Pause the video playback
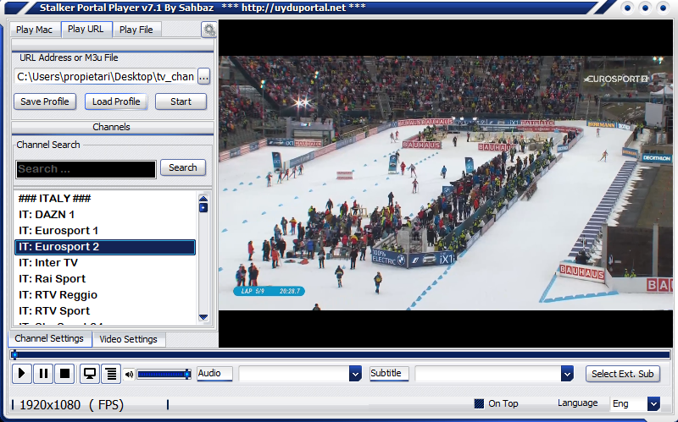The height and width of the screenshot is (422, 678). click(x=43, y=373)
